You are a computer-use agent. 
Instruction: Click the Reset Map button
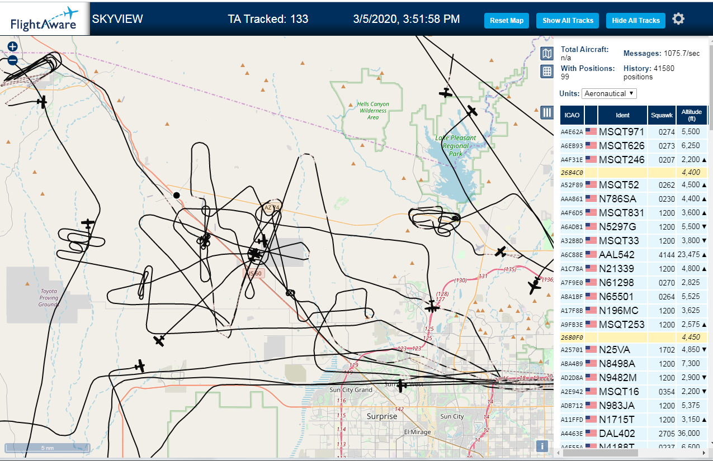(507, 21)
